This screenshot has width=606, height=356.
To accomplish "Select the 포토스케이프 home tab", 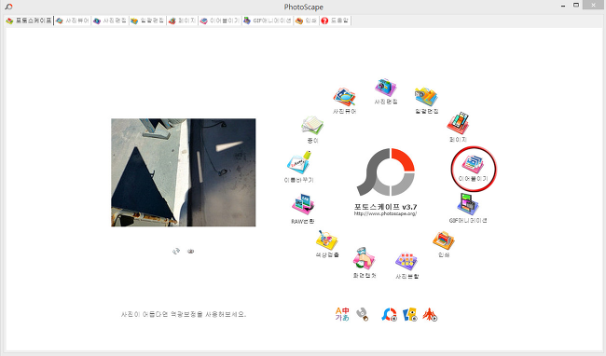I will [29, 21].
